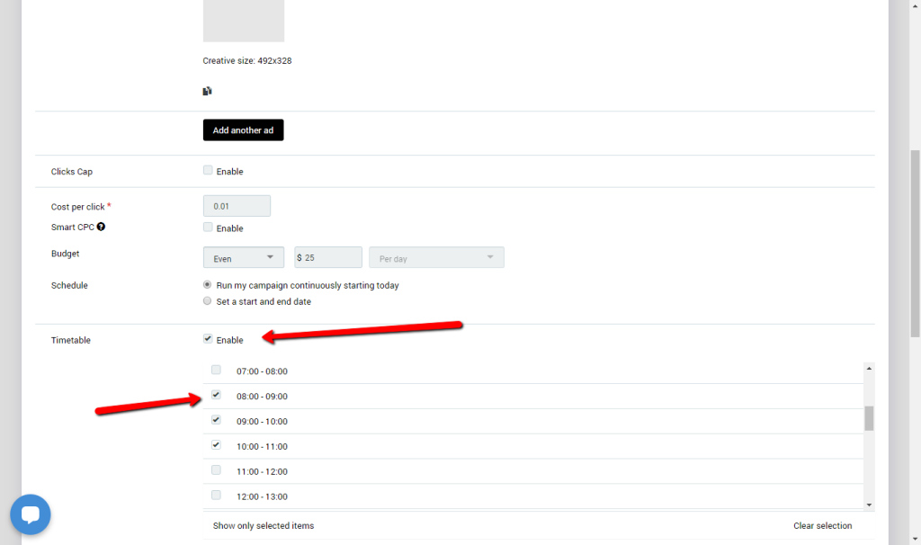The image size is (921, 545).
Task: Check the 07:00 - 08:00 time slot
Action: coord(216,370)
